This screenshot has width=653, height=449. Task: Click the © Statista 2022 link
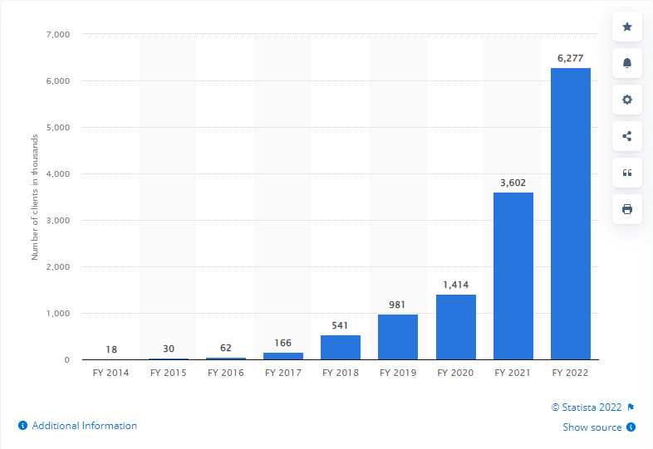pos(587,407)
